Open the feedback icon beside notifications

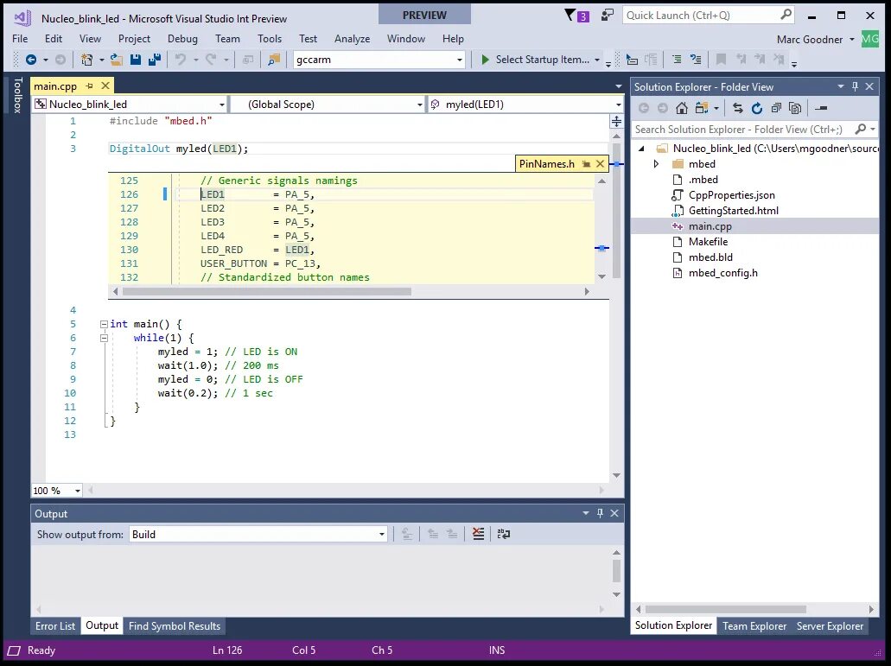coord(608,16)
